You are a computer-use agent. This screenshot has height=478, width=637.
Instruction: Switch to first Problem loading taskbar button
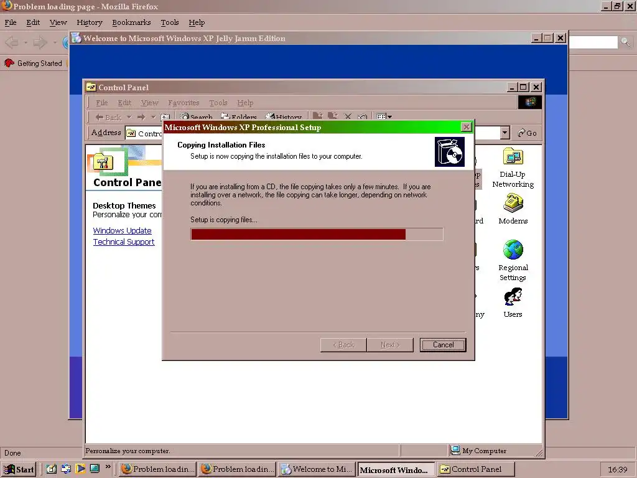click(157, 469)
